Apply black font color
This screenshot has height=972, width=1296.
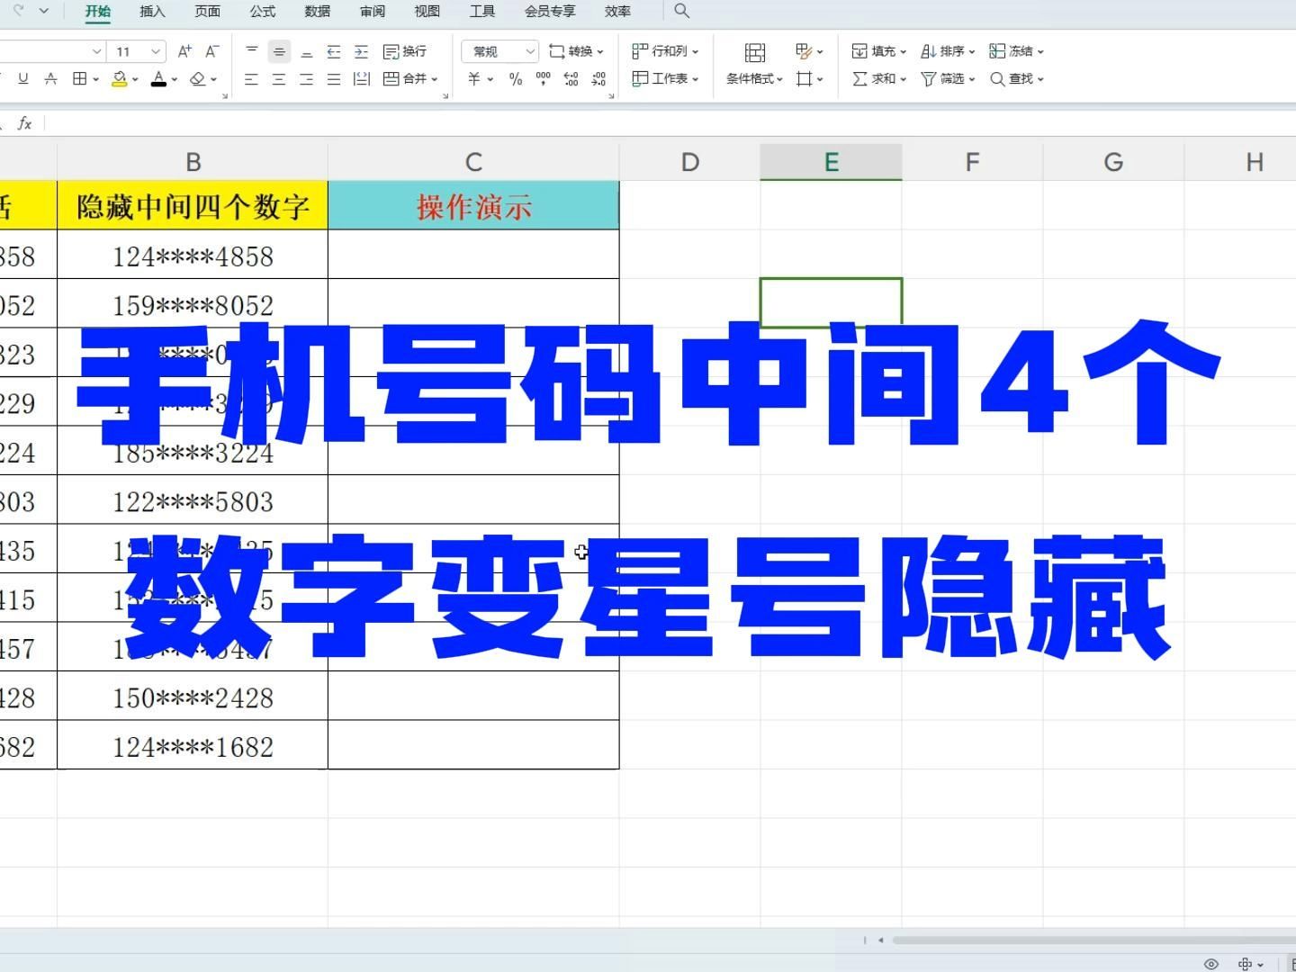pyautogui.click(x=158, y=79)
